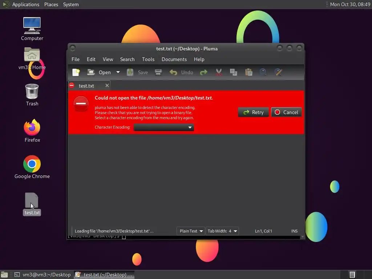
Task: Click the Save toolbar button
Action: 137,72
